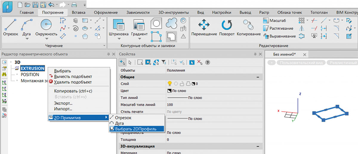The width and height of the screenshot is (358, 154).
Task: Select the POSITION tree node
Action: tap(30, 74)
